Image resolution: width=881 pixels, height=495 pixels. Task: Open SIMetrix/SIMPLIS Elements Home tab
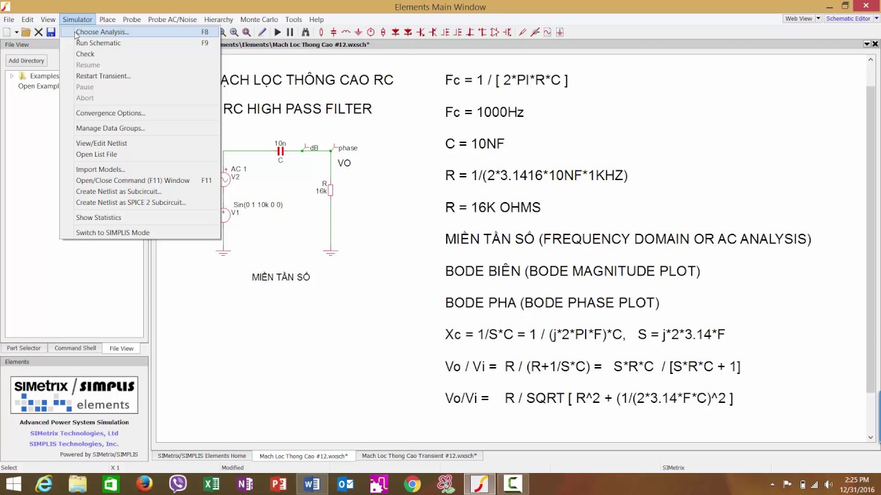[202, 456]
